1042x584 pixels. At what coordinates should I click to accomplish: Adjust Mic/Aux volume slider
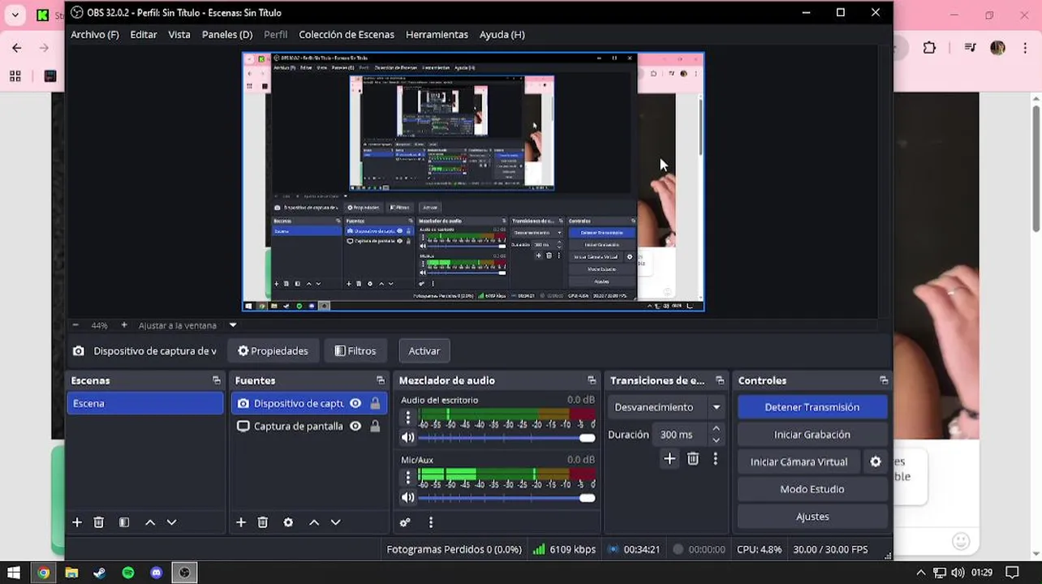click(x=506, y=498)
